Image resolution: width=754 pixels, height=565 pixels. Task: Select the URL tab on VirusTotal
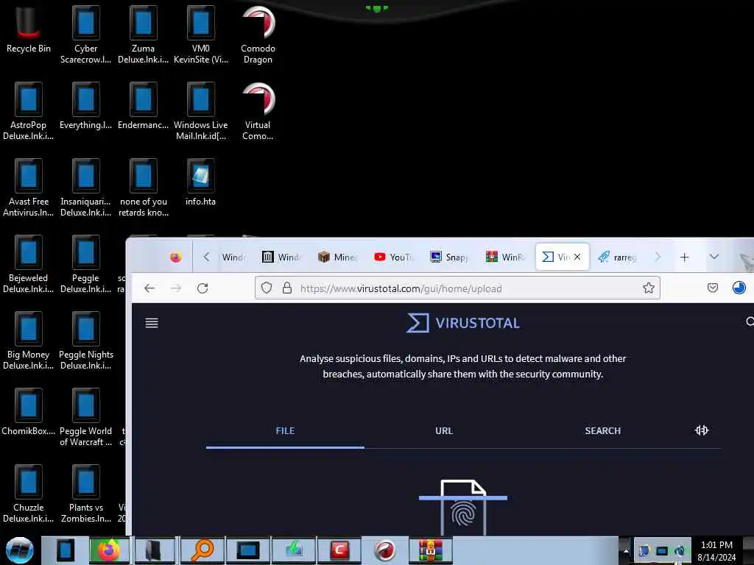point(444,431)
